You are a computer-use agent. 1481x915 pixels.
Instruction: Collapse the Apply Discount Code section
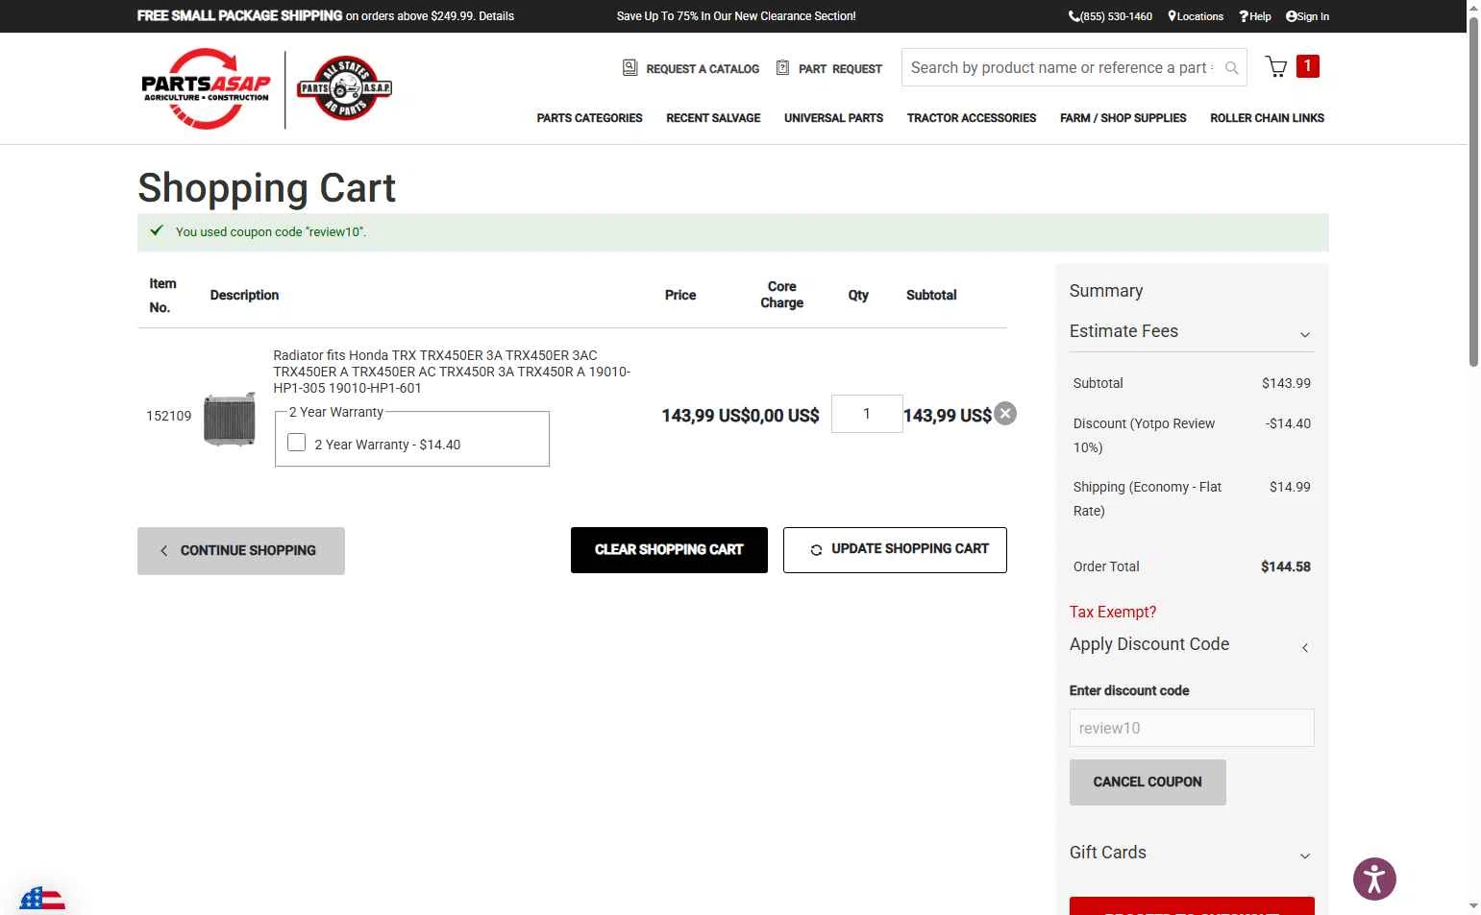click(x=1191, y=644)
